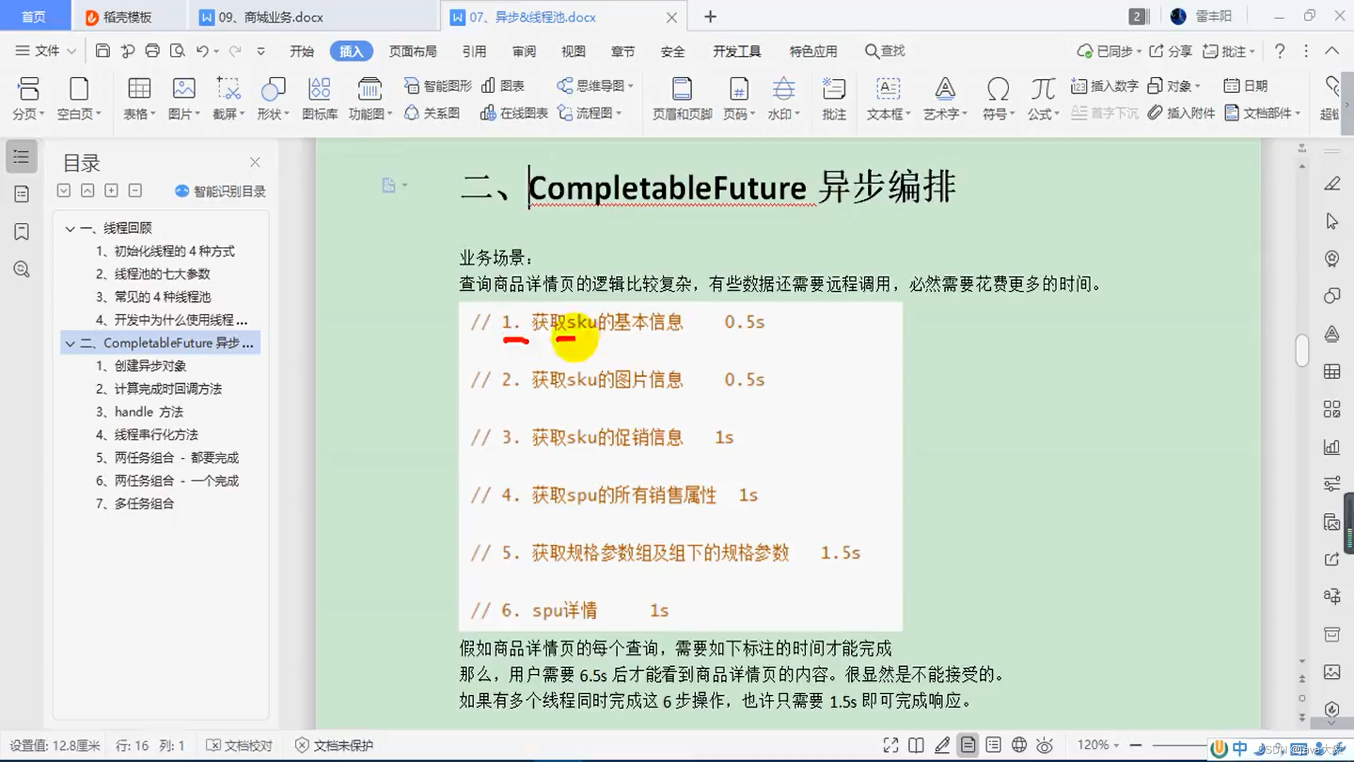Viewport: 1354px width, 762px height.
Task: Open the 截屏 screenshot tool
Action: tap(228, 90)
